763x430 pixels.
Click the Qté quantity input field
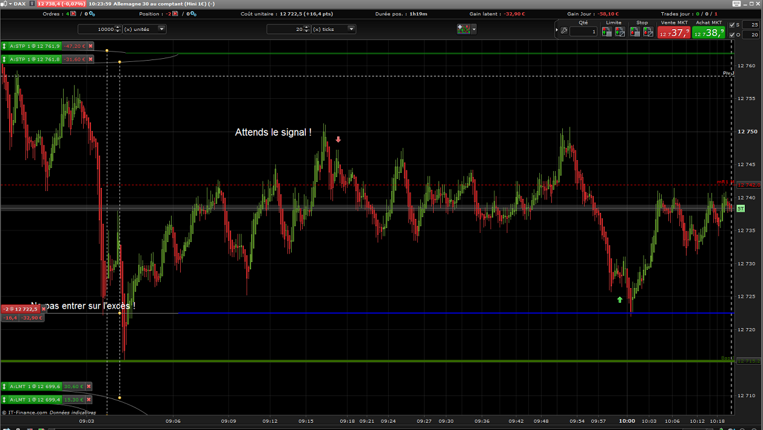point(583,32)
